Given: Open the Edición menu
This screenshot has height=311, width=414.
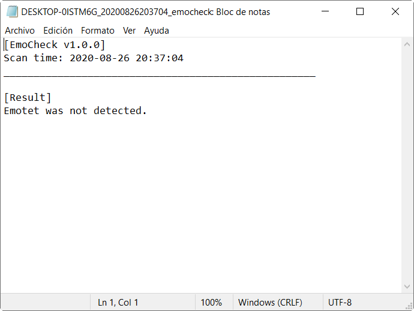Looking at the screenshot, I should pyautogui.click(x=58, y=31).
